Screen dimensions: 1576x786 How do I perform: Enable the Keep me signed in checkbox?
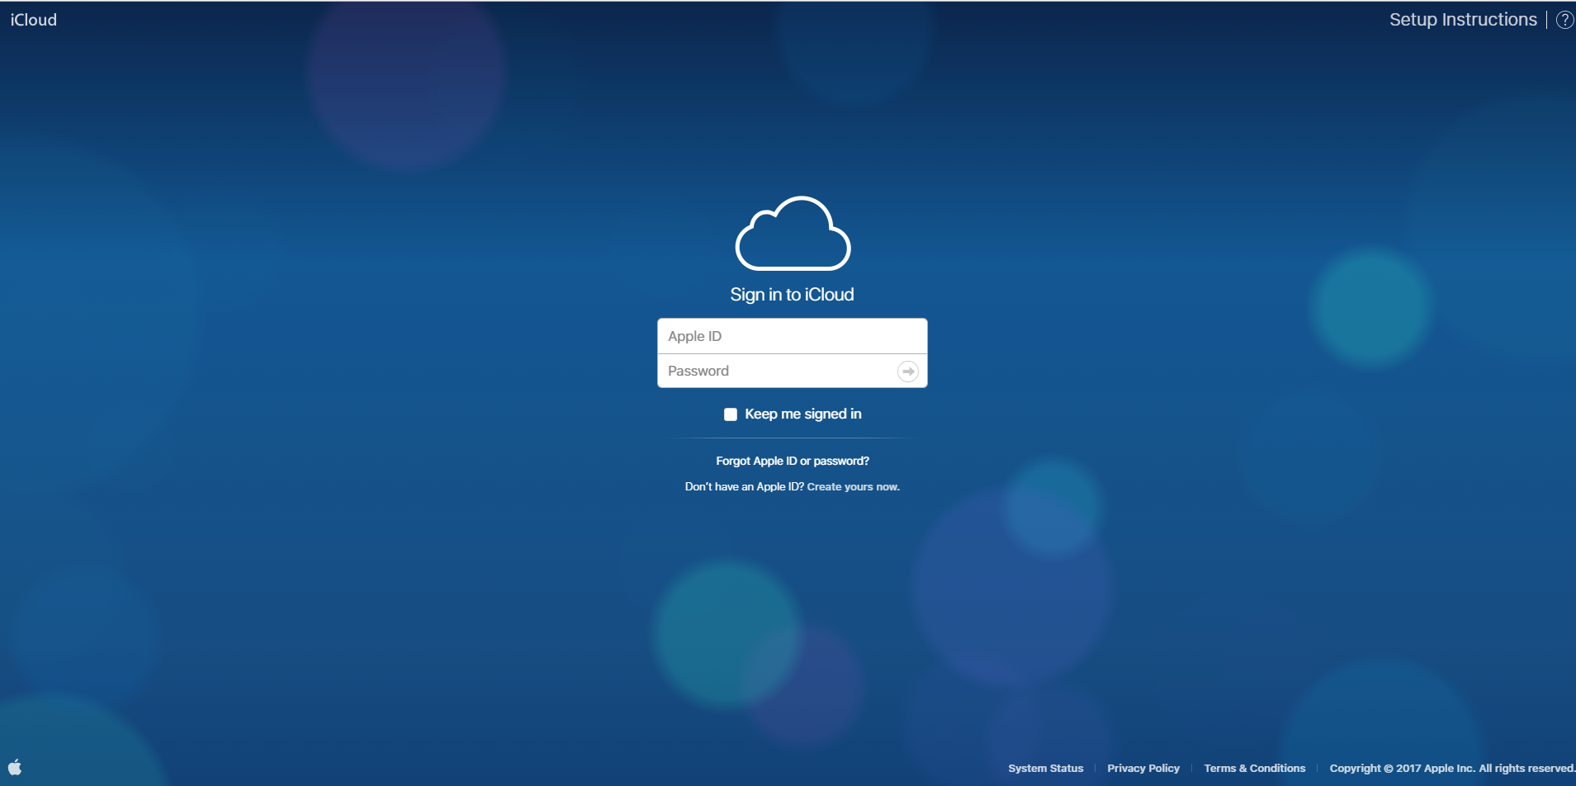(731, 414)
